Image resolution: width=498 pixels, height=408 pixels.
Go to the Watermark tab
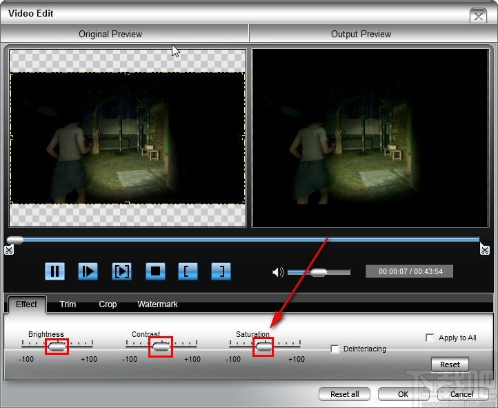pos(157,304)
